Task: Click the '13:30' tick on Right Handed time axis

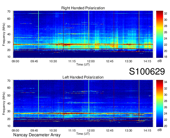Action: click(x=128, y=61)
